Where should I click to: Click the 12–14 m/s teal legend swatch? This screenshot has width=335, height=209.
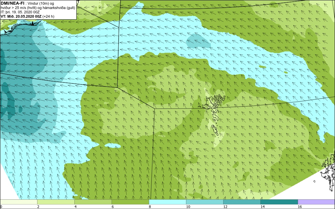click(x=242, y=202)
